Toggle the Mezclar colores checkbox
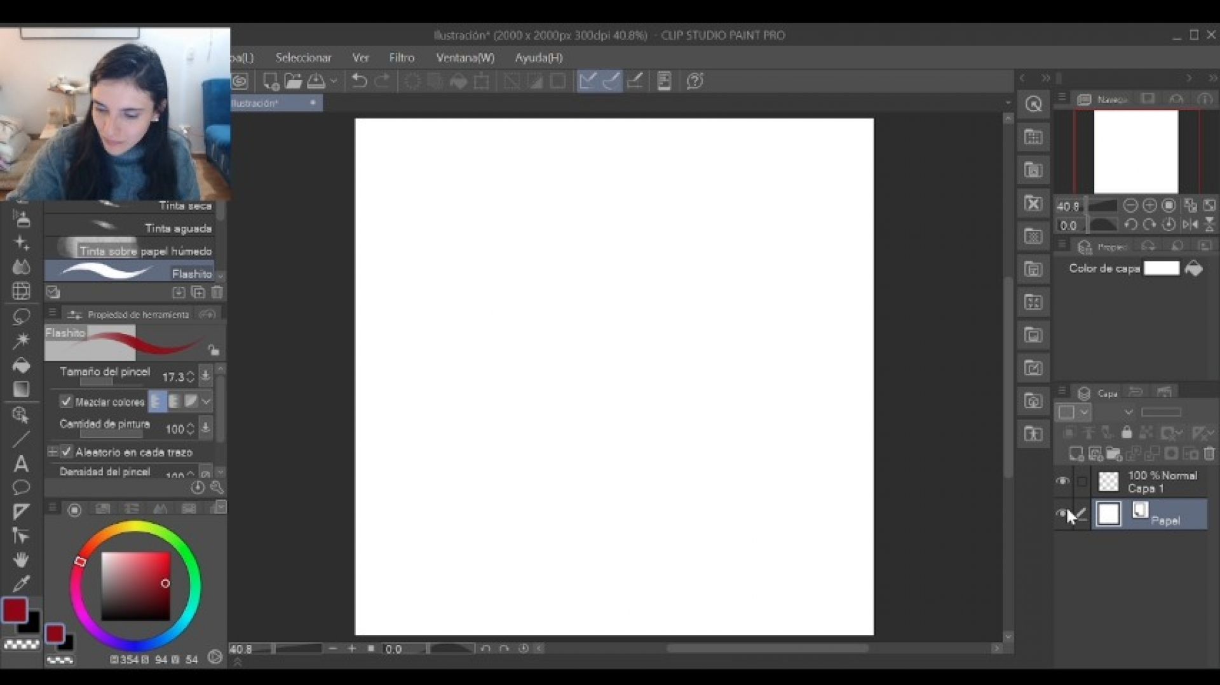The height and width of the screenshot is (685, 1220). pyautogui.click(x=67, y=402)
